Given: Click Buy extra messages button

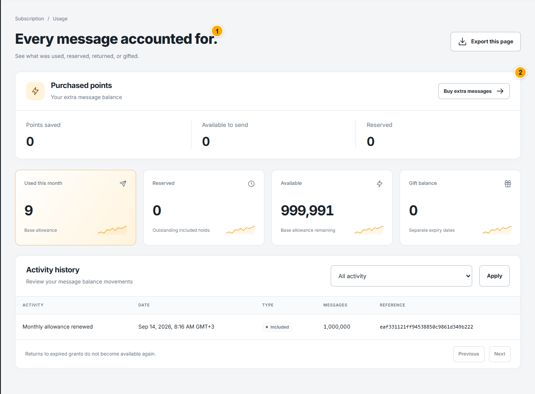Looking at the screenshot, I should 474,91.
